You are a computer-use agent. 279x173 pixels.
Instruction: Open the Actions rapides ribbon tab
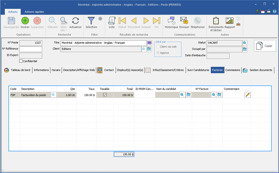click(34, 12)
